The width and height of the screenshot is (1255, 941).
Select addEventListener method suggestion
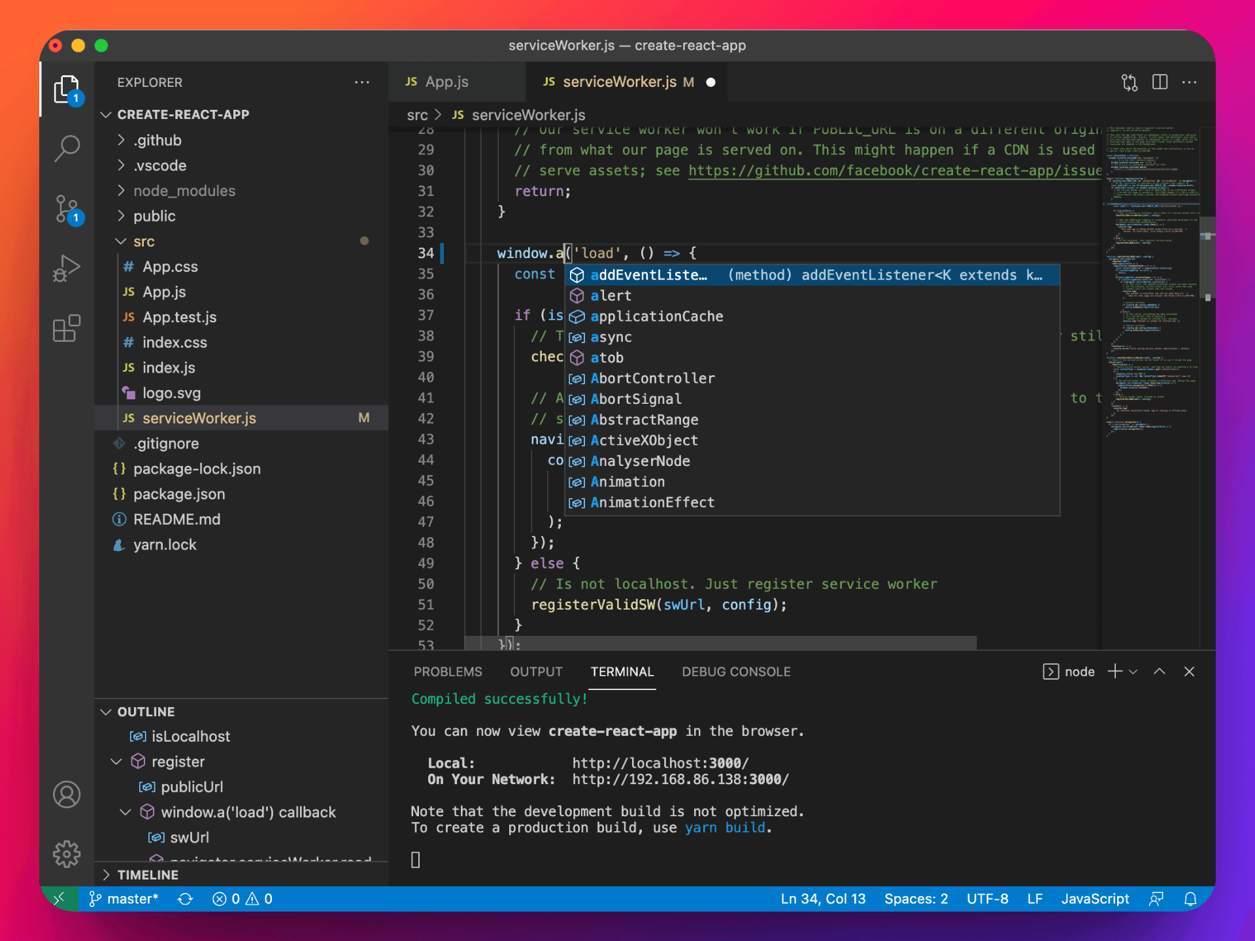point(812,275)
